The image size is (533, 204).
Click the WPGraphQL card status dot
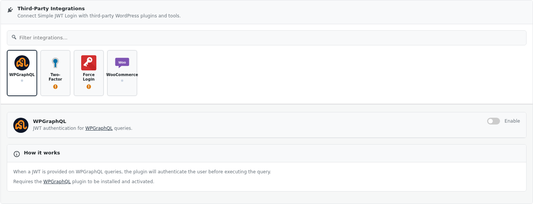pyautogui.click(x=22, y=81)
